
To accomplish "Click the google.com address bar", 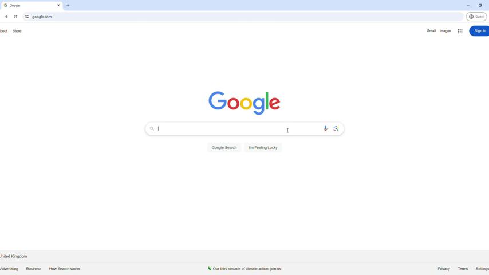I will click(x=243, y=17).
